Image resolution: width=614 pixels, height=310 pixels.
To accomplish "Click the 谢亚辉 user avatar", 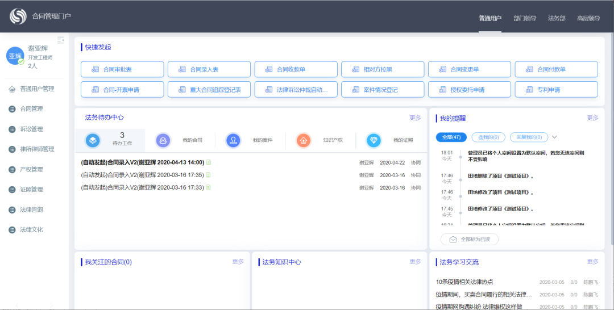I will pyautogui.click(x=15, y=56).
